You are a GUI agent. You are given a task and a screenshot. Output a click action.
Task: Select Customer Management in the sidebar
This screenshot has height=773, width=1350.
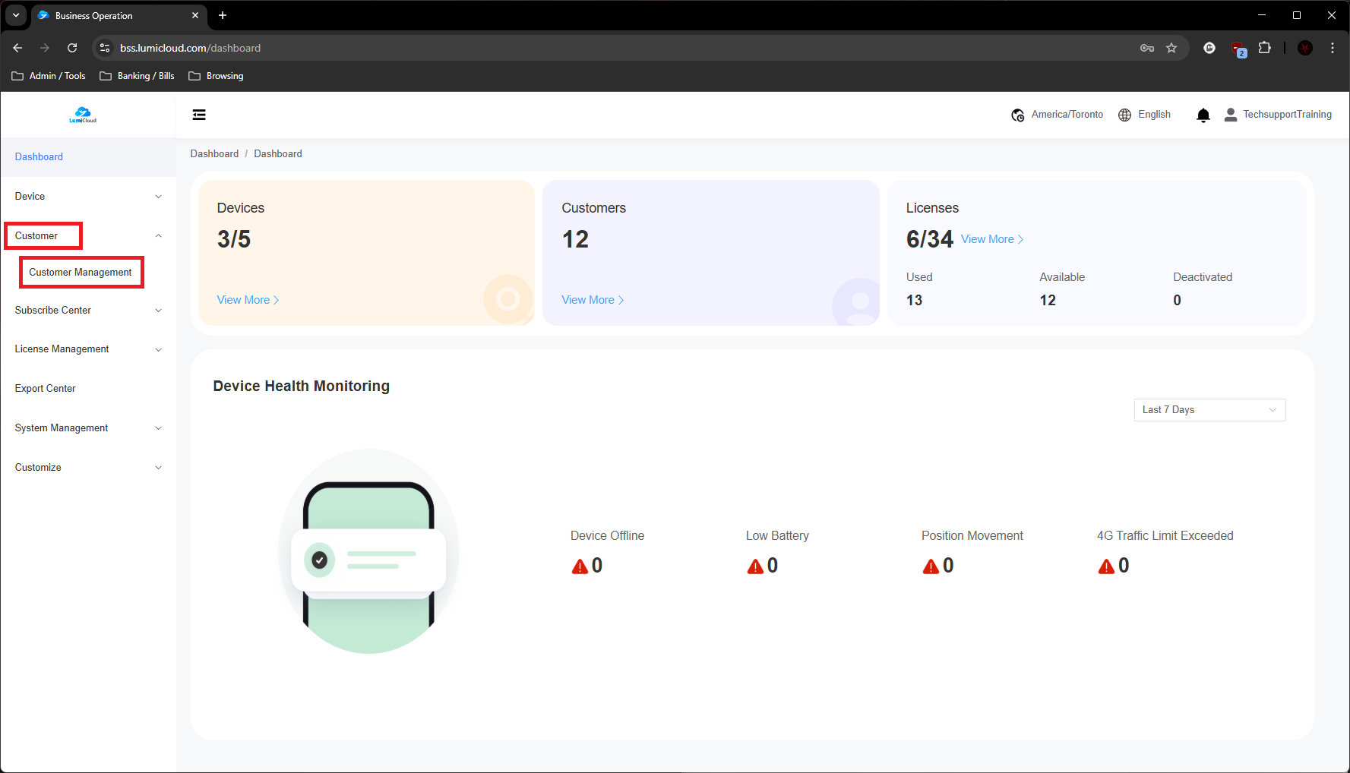(x=81, y=273)
